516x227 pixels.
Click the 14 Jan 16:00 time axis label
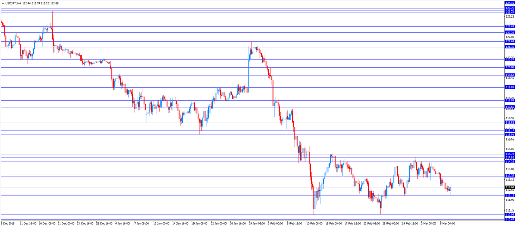pos(180,224)
